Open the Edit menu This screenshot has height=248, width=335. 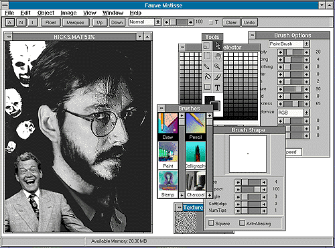coord(25,13)
